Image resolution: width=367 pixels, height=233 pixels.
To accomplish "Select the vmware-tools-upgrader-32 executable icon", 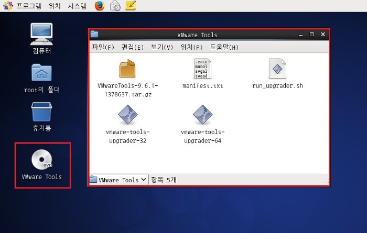I will 127,115.
